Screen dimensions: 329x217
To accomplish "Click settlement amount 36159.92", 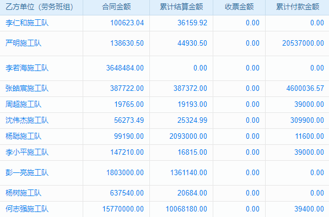I will click(x=192, y=23).
